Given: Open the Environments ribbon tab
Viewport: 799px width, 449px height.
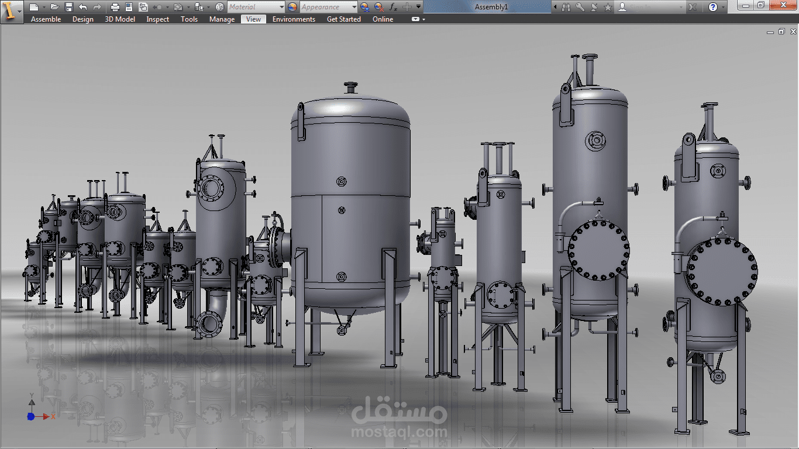Looking at the screenshot, I should tap(294, 19).
